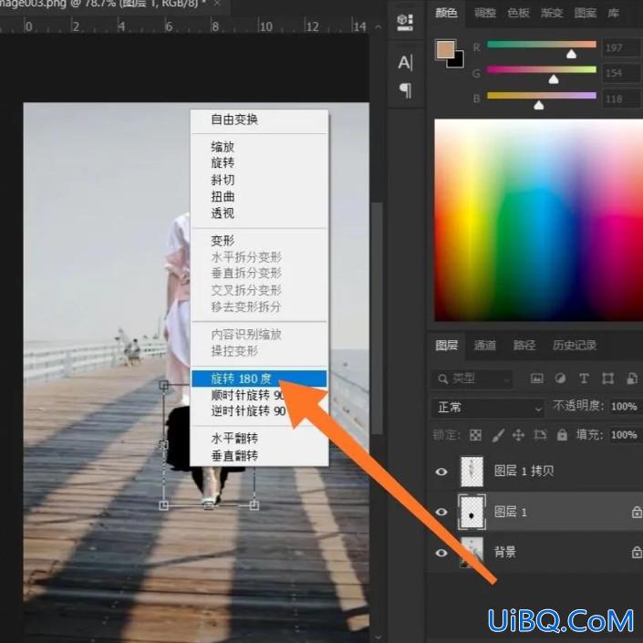The width and height of the screenshot is (643, 643).
Task: Switch to the 色板 tab
Action: (518, 13)
